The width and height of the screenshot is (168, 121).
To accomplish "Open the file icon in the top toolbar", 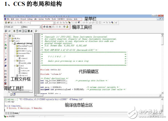I will point(8,23).
